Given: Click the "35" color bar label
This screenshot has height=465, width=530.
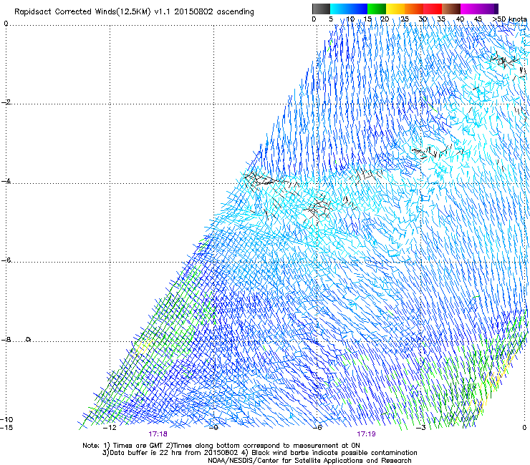Looking at the screenshot, I should pyautogui.click(x=441, y=19).
